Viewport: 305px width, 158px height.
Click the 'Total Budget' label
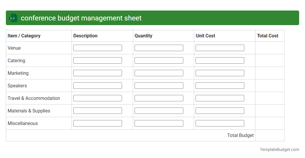pyautogui.click(x=240, y=135)
